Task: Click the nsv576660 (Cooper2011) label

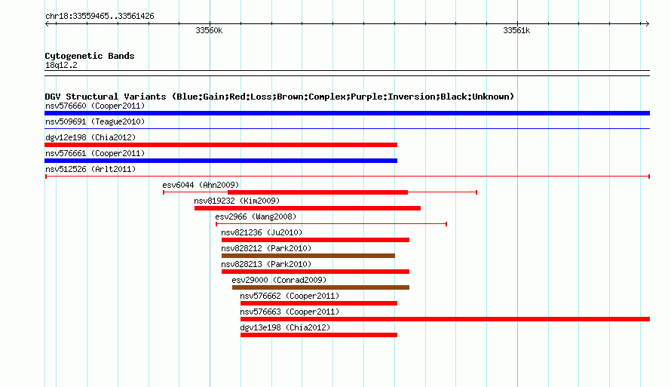Action: (x=95, y=106)
